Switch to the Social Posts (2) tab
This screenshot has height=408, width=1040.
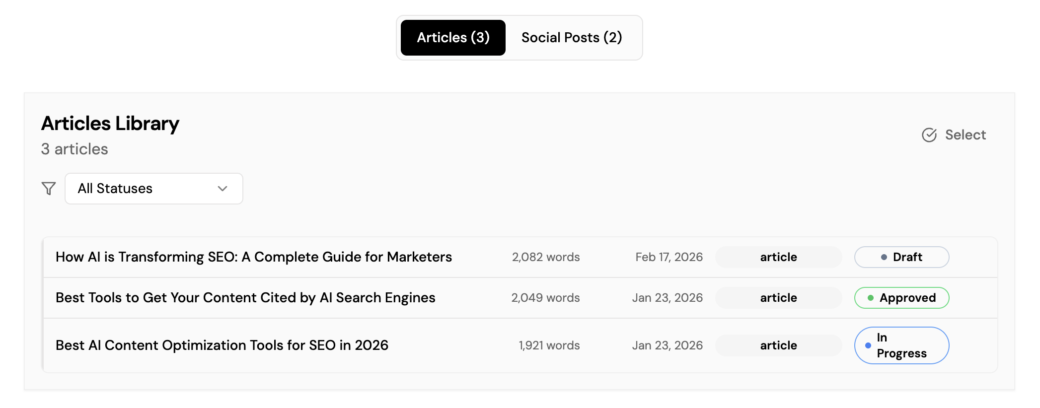coord(572,38)
